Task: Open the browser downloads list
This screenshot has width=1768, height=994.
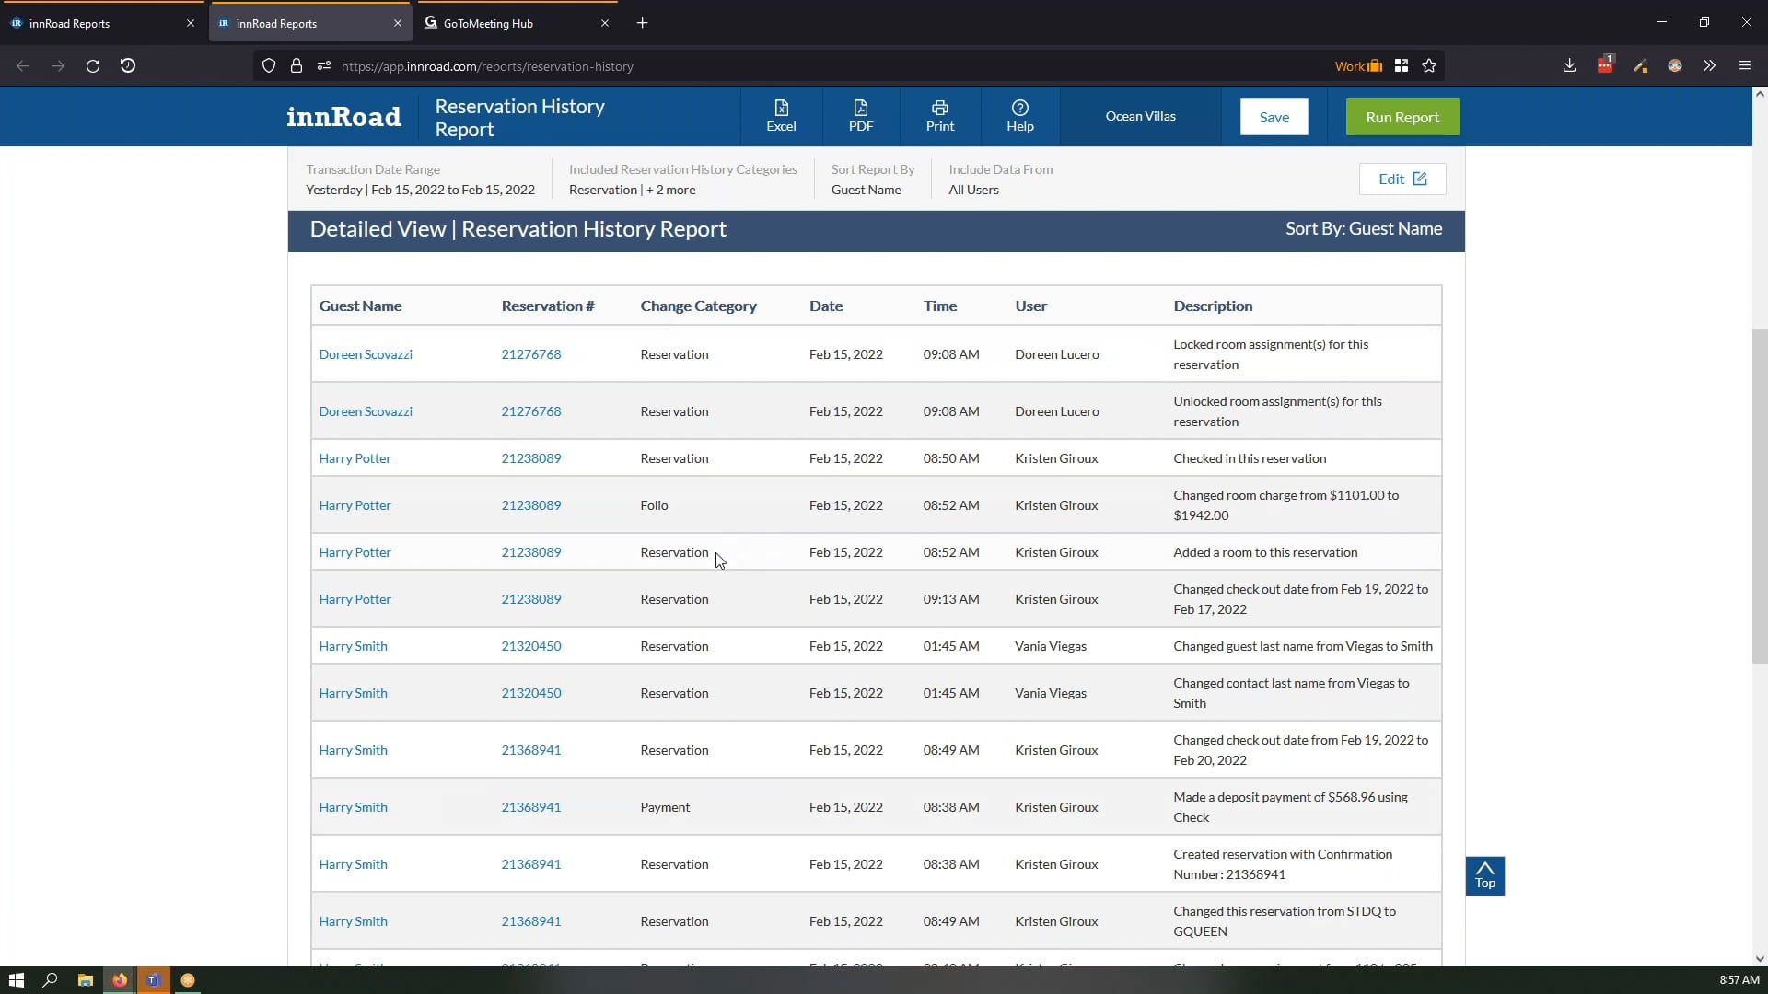Action: point(1568,65)
